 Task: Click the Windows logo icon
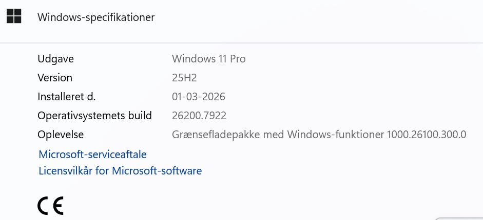click(x=14, y=16)
